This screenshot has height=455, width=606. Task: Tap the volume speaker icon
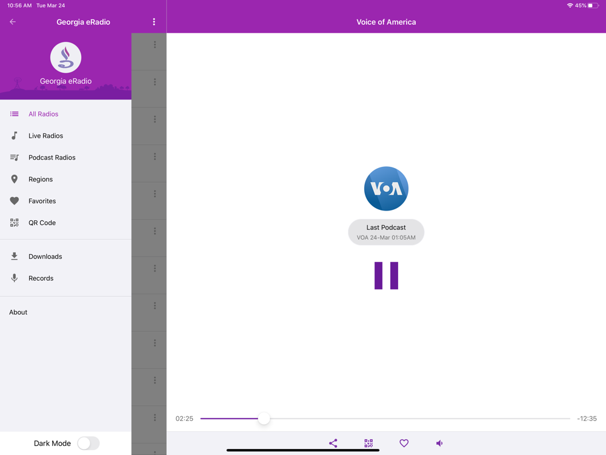439,443
